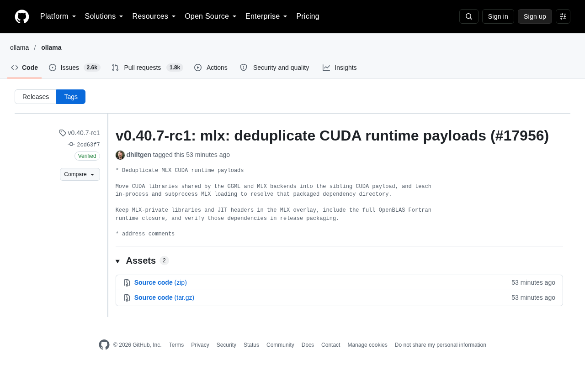Open the search magnifier icon
Screen dimensions: 585x365
point(469,16)
